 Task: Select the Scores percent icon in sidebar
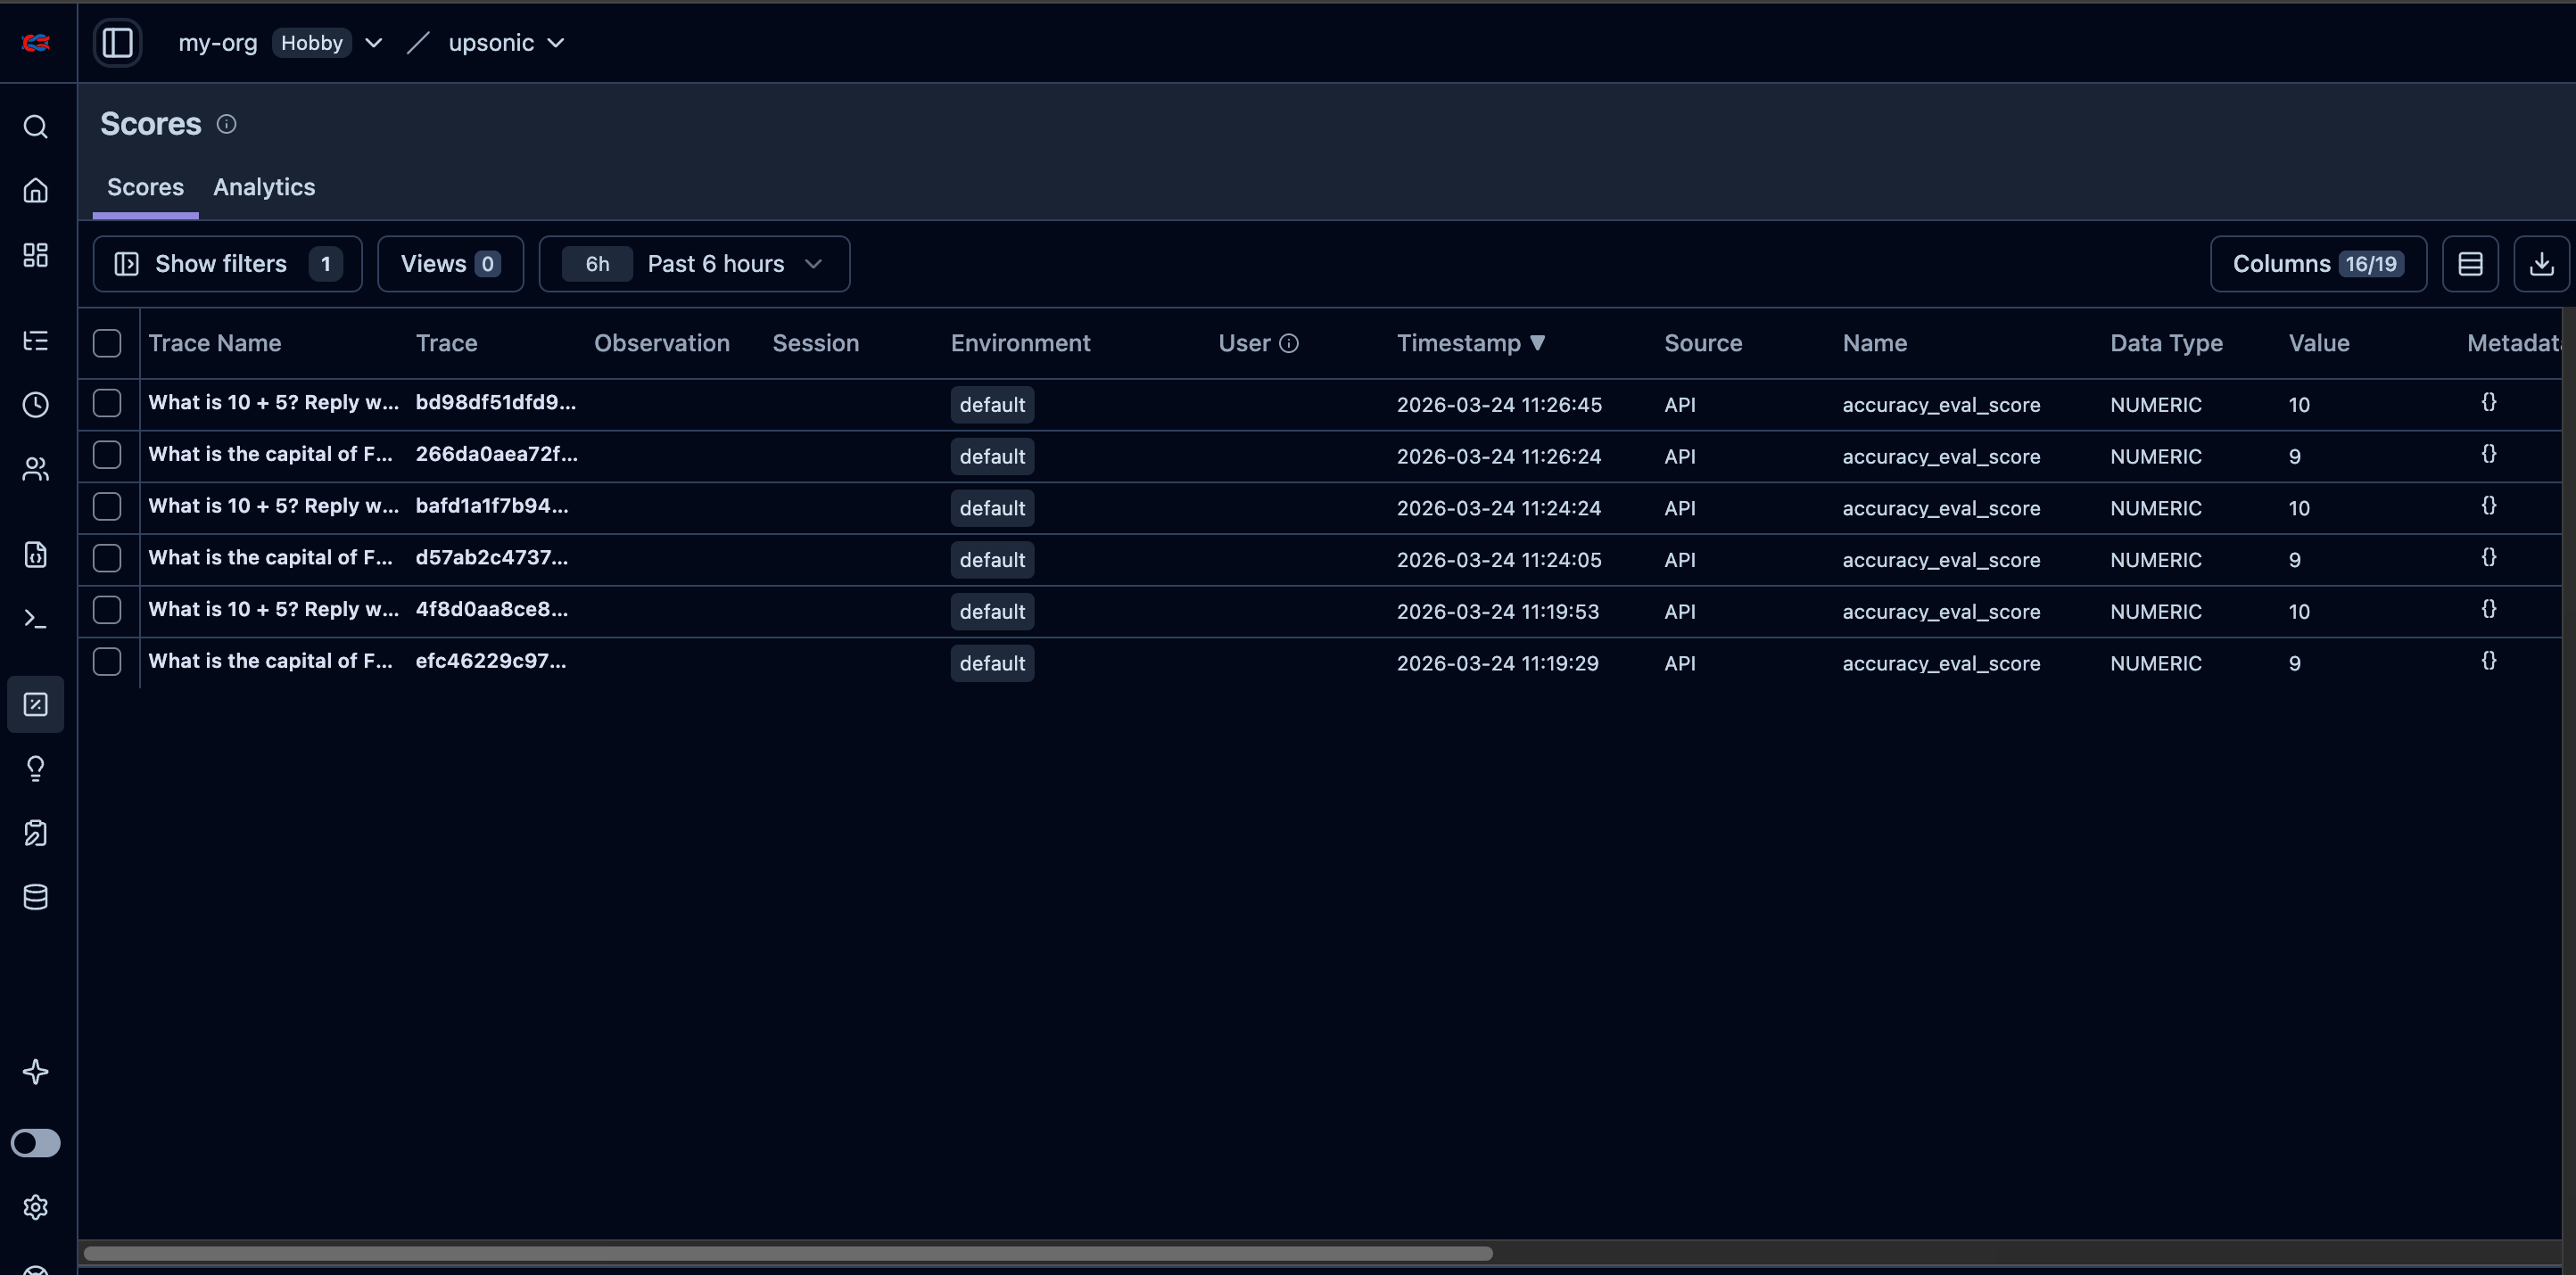(x=36, y=704)
